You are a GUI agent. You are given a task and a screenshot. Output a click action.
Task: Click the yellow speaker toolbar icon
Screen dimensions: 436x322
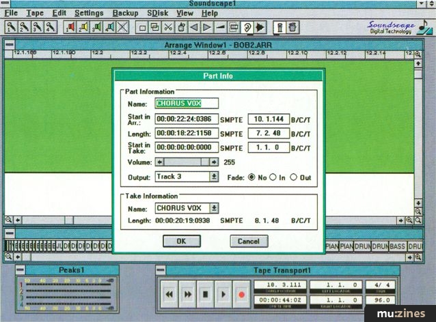[82, 28]
